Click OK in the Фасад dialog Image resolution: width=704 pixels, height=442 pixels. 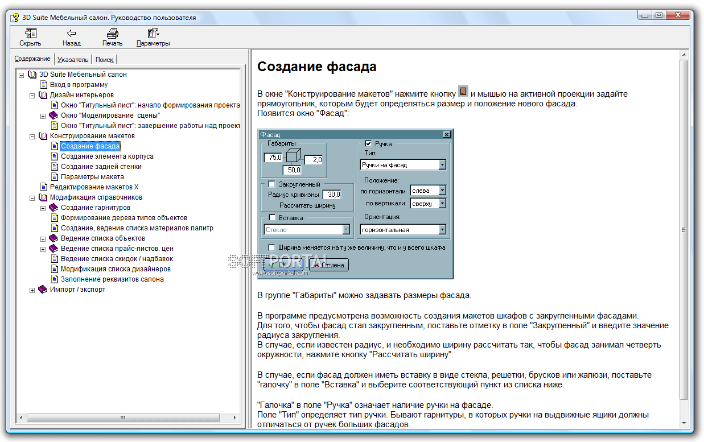(284, 265)
